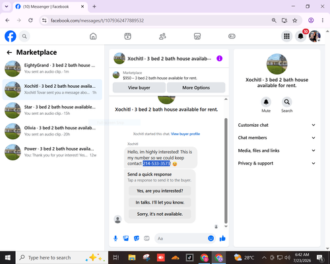Open the Facebook menu grid icon

coord(286,36)
